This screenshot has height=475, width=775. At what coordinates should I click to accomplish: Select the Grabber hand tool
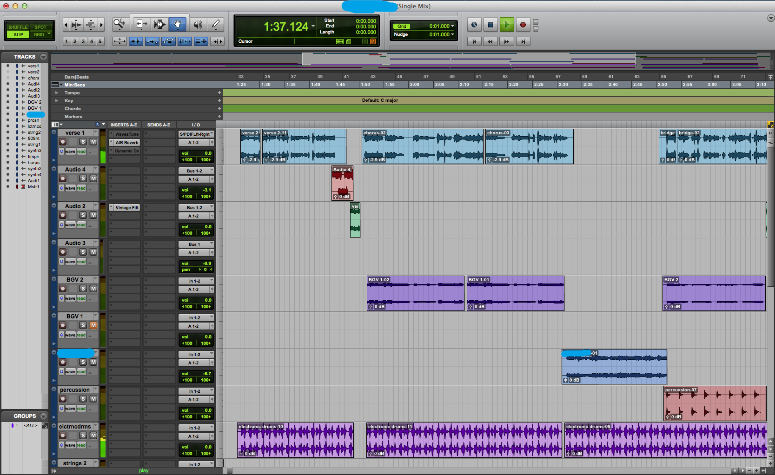[x=178, y=24]
